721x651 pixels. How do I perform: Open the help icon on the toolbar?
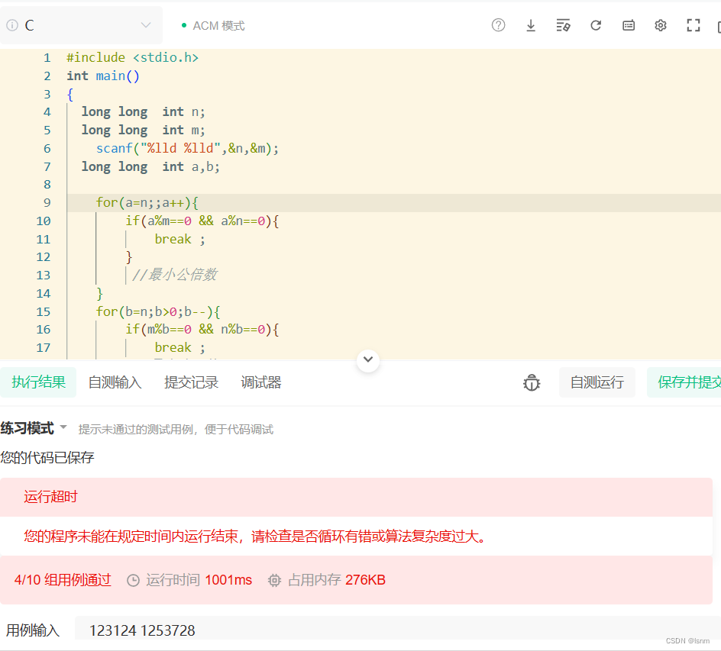498,24
